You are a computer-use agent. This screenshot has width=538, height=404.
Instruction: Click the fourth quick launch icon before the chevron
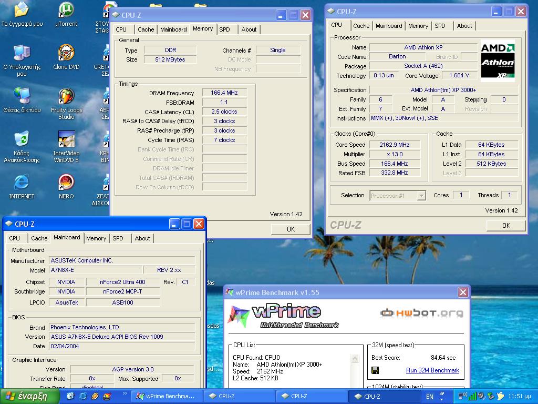coord(107,396)
